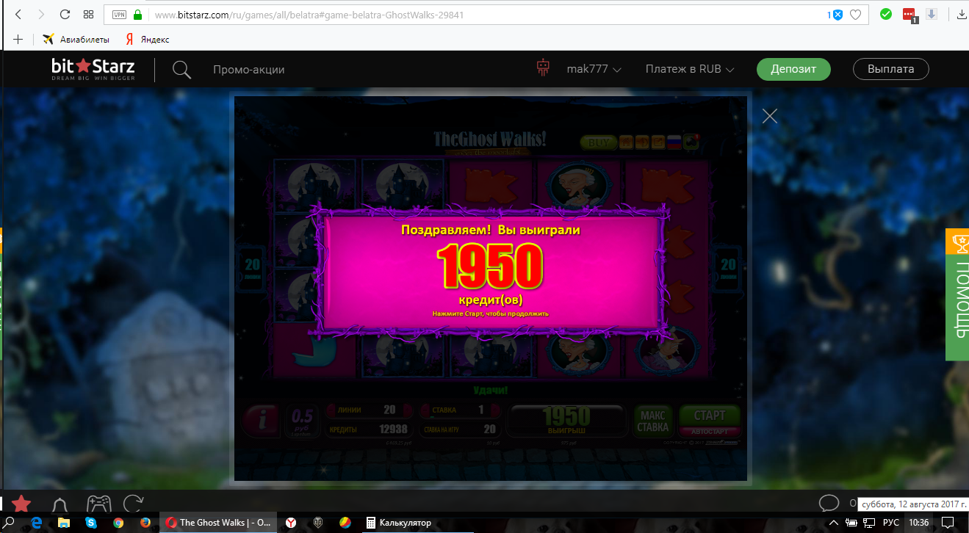Click the Макс Ставка button

pyautogui.click(x=652, y=421)
